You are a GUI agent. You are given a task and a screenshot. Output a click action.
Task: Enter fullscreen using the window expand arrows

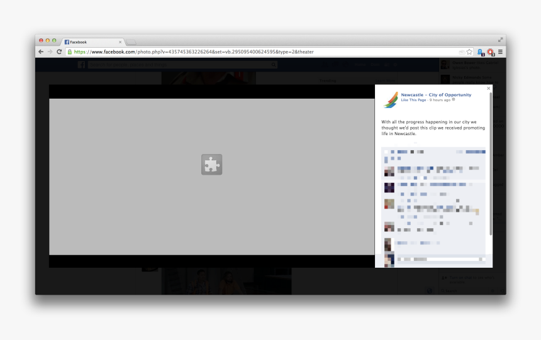pos(500,40)
